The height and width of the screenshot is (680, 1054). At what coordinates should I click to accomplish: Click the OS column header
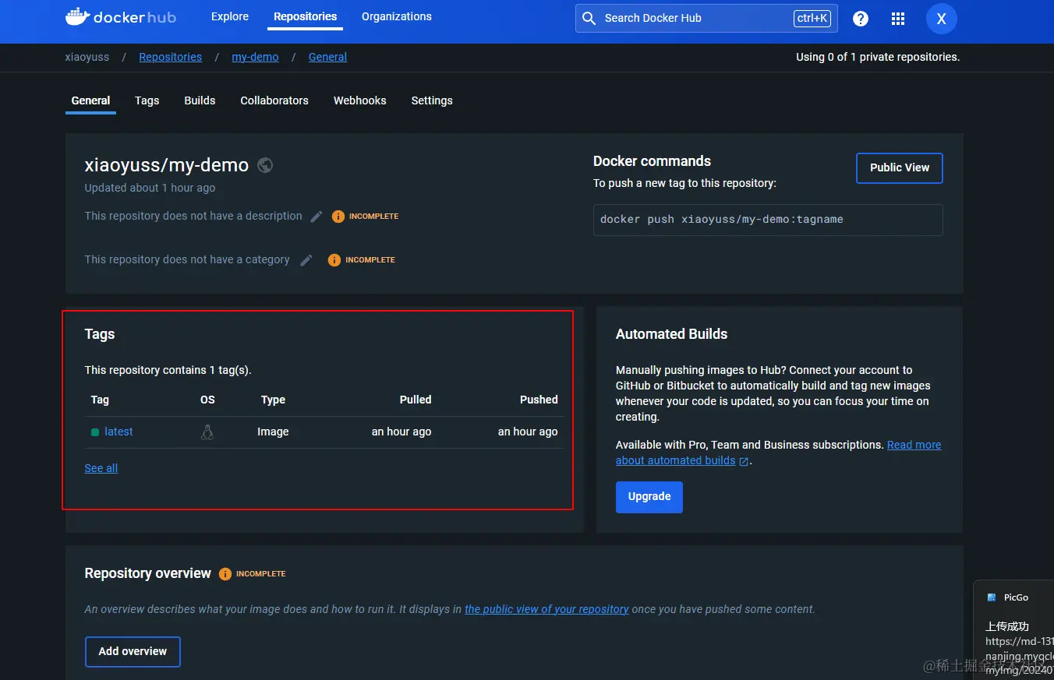207,400
